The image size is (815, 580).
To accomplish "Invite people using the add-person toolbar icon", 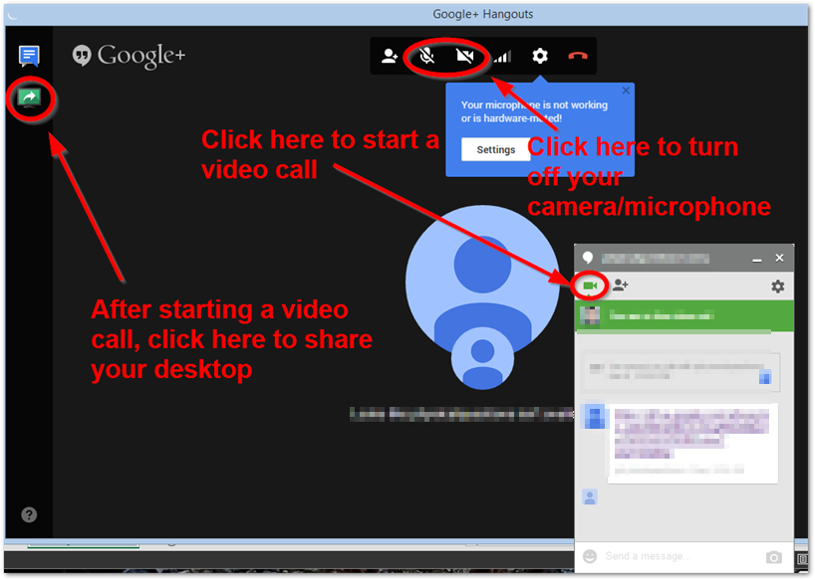I will pos(389,57).
